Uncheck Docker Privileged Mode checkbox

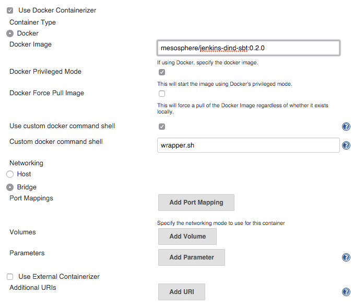pyautogui.click(x=162, y=72)
